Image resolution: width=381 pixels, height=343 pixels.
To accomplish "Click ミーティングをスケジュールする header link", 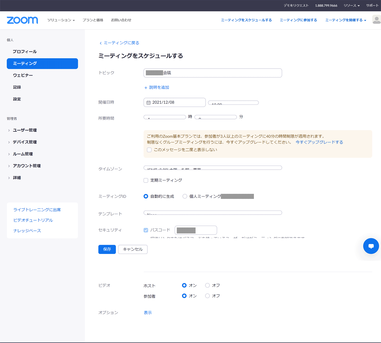I will pyautogui.click(x=246, y=20).
